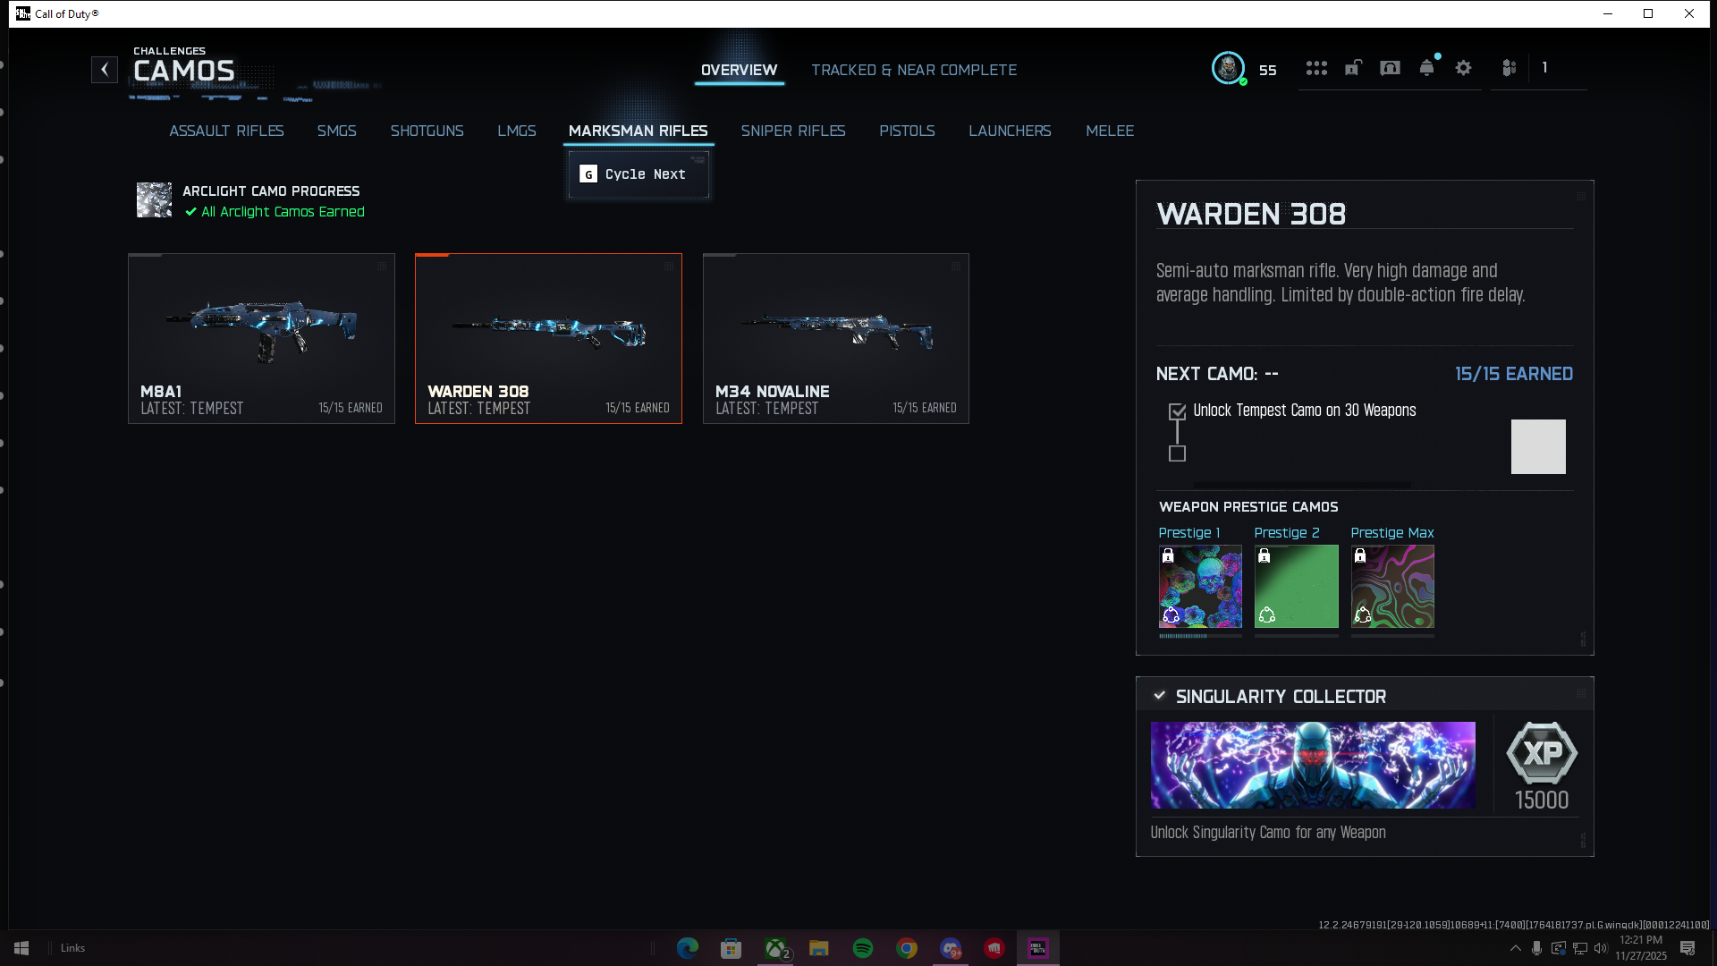Open the Singularity Collector banner image

(x=1313, y=765)
